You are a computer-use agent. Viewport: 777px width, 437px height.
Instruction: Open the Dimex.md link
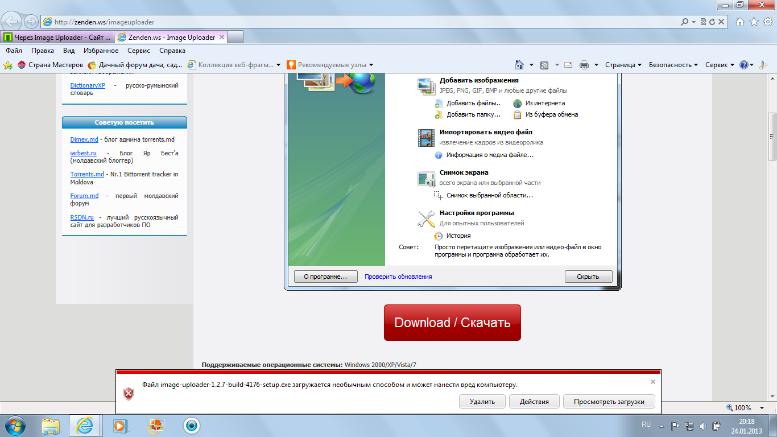click(x=84, y=139)
